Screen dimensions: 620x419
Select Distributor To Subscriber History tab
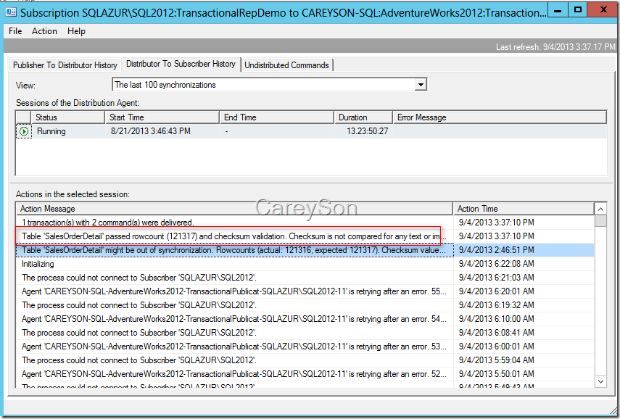tap(181, 64)
